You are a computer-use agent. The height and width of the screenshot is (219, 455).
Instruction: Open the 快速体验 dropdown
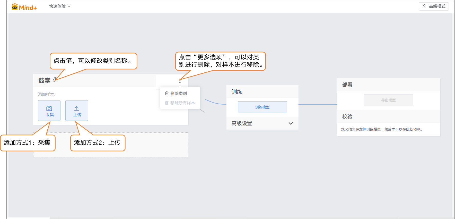click(x=60, y=6)
